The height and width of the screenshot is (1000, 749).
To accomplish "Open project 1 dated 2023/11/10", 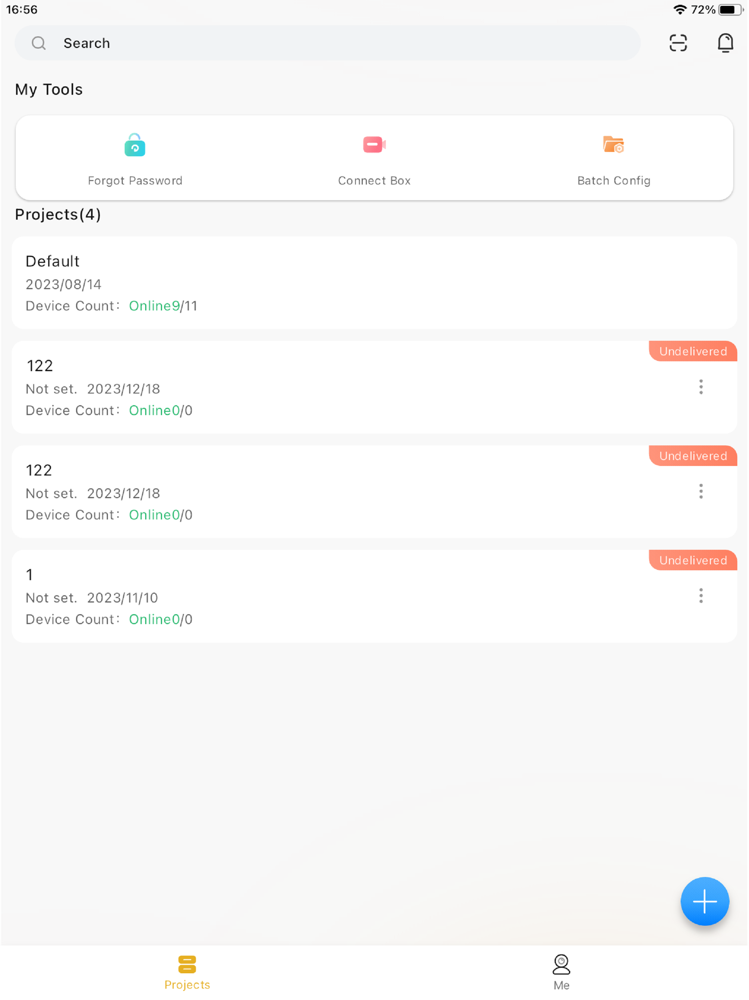I will click(x=374, y=596).
